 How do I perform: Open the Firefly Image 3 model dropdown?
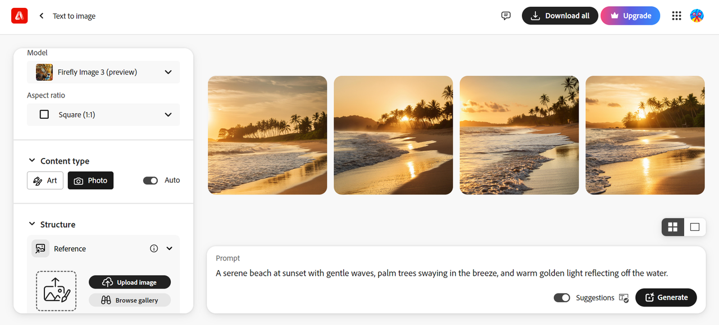pos(103,72)
